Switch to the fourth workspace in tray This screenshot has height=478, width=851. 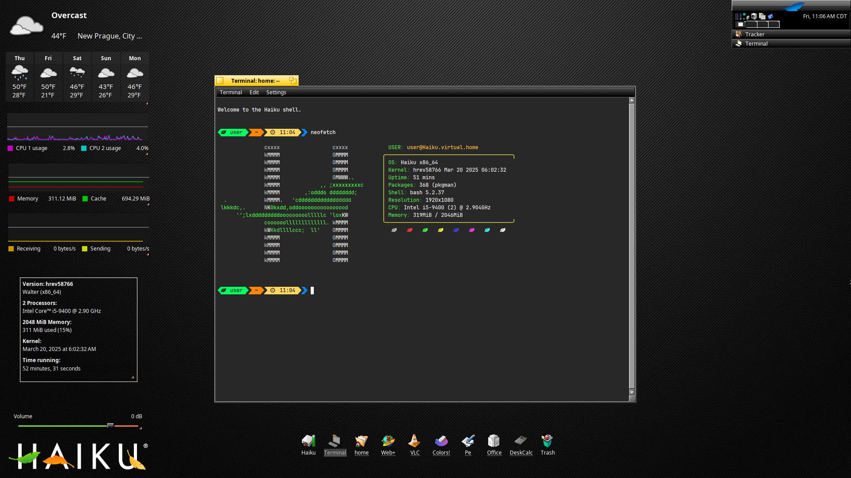(774, 24)
